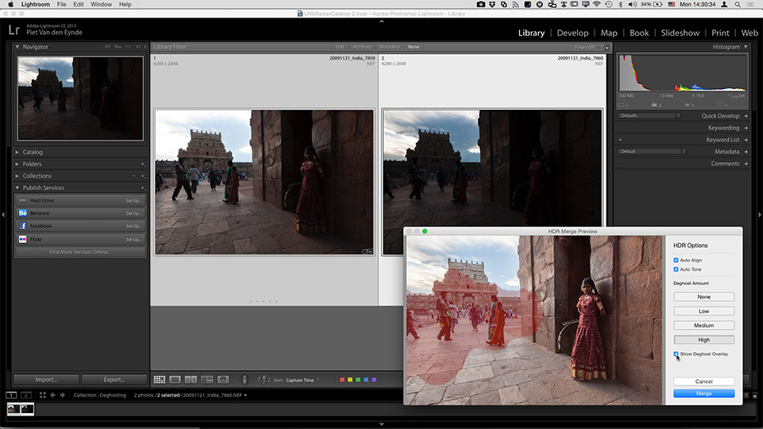
Task: Select second window display button 2
Action: [x=25, y=395]
